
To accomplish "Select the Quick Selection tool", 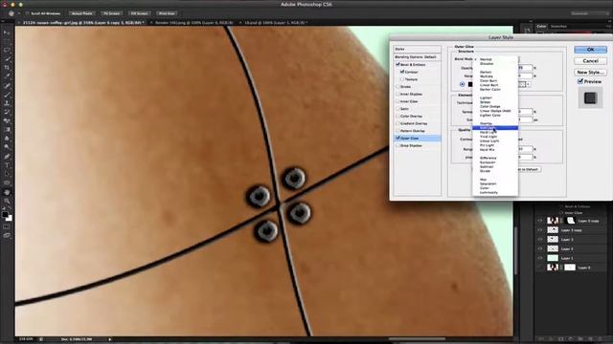I will pyautogui.click(x=7, y=59).
